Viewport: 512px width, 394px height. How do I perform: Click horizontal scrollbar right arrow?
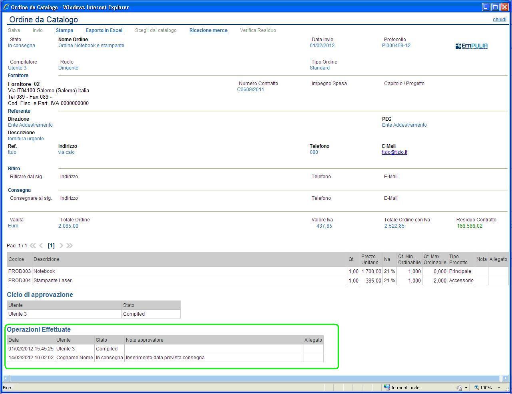pos(505,378)
